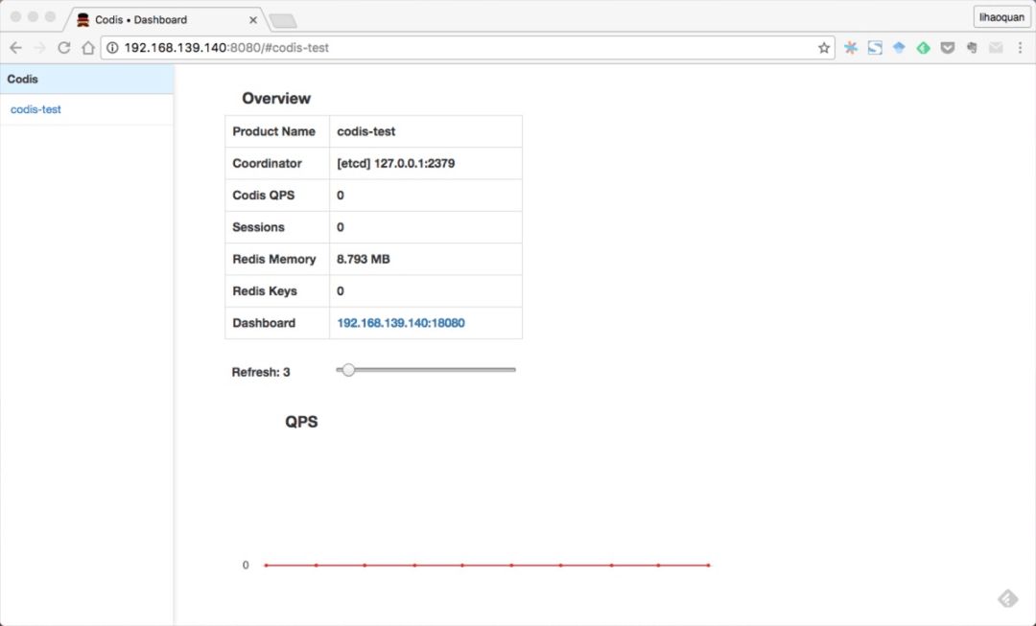Click the address bar URL field

tap(468, 48)
